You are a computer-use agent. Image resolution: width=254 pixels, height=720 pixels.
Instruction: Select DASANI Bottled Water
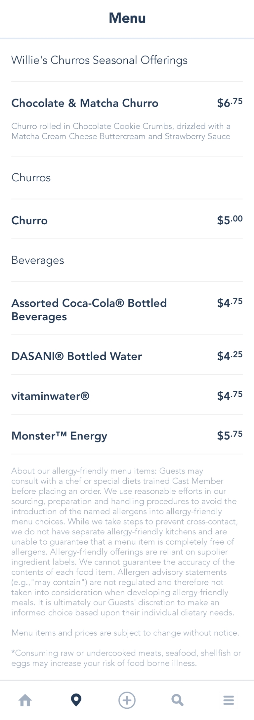[x=77, y=356]
